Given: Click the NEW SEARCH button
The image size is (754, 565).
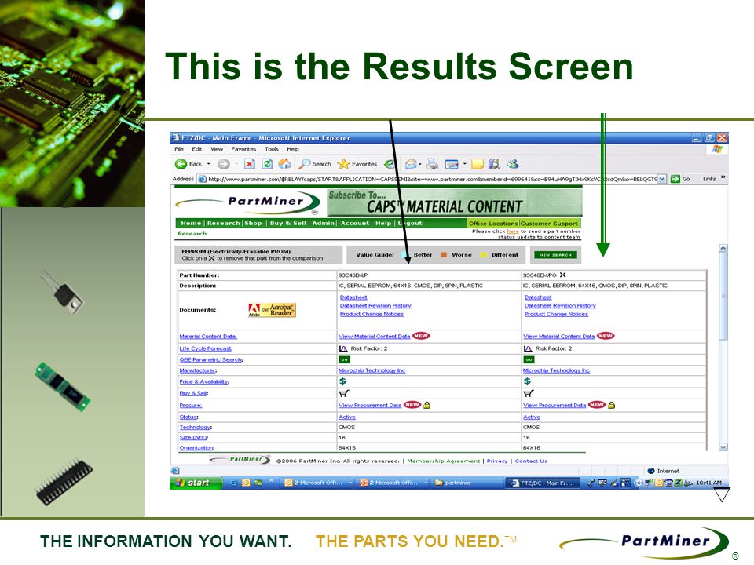Looking at the screenshot, I should pyautogui.click(x=555, y=254).
